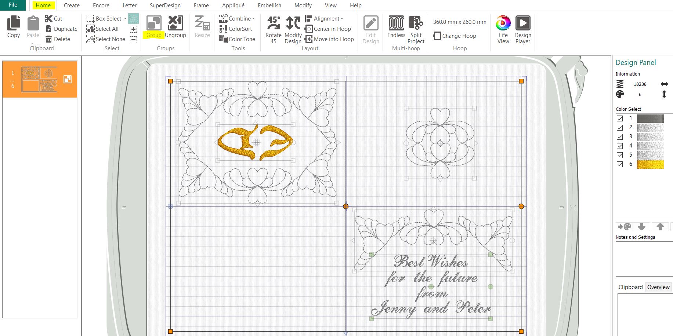
Task: Uncheck color 6 checkbox in Color Select
Action: coord(620,164)
